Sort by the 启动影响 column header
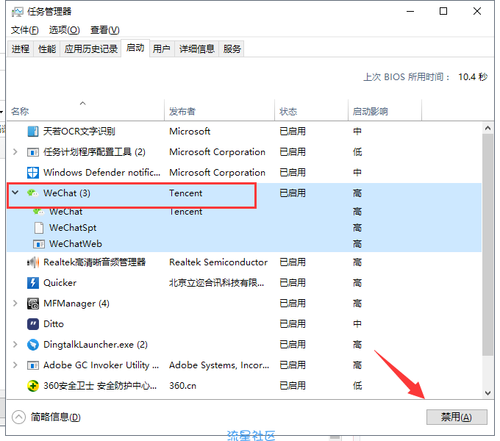Image resolution: width=500 pixels, height=441 pixels. click(x=385, y=110)
